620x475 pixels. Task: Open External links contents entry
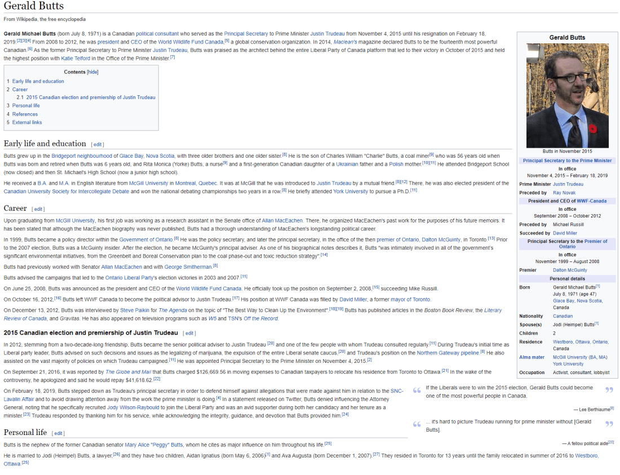point(27,122)
